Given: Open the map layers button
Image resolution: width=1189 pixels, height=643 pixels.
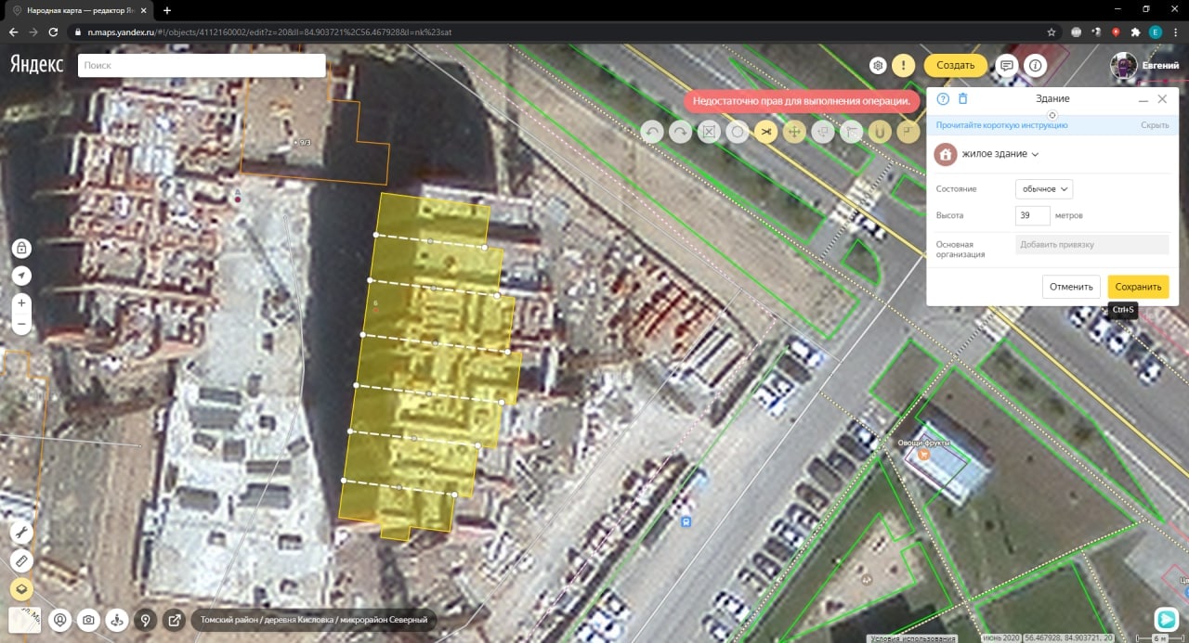Looking at the screenshot, I should (x=21, y=589).
